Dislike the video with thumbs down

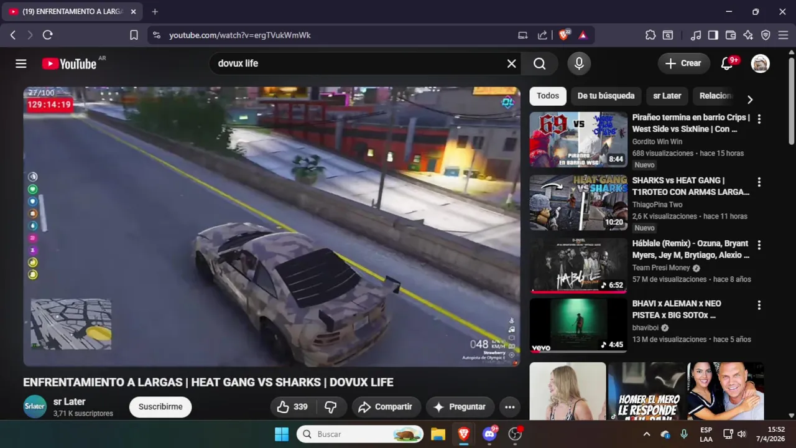pos(331,407)
